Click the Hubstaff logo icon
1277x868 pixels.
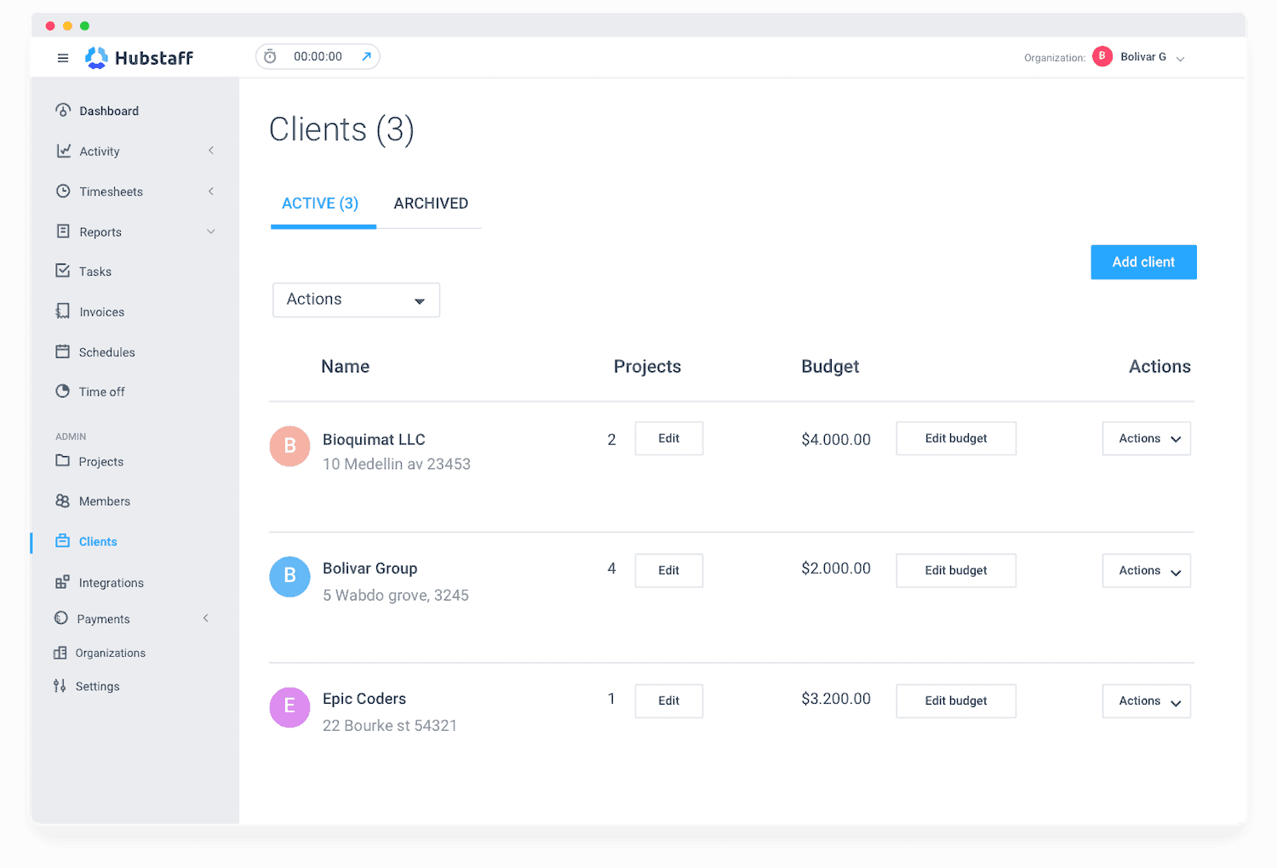tap(96, 58)
